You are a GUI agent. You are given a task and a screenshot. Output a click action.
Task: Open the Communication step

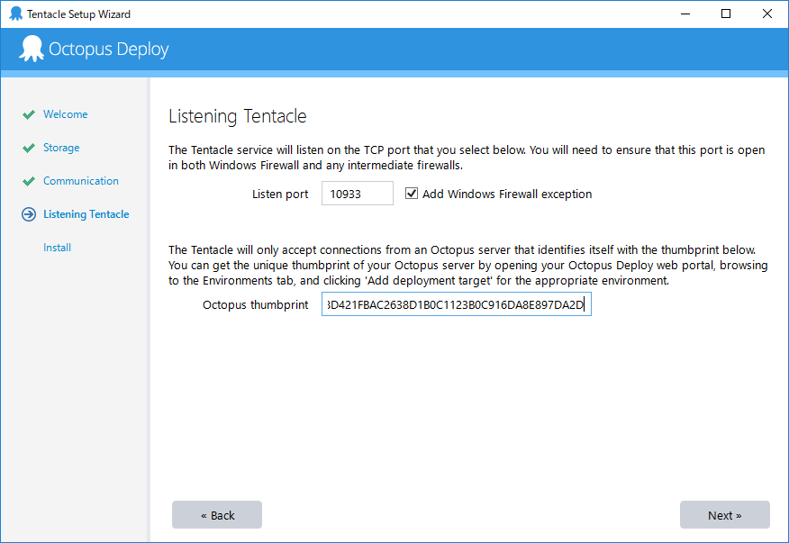point(81,181)
